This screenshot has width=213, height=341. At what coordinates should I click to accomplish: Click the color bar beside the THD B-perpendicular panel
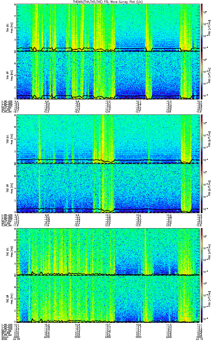pyautogui.click(x=202, y=139)
